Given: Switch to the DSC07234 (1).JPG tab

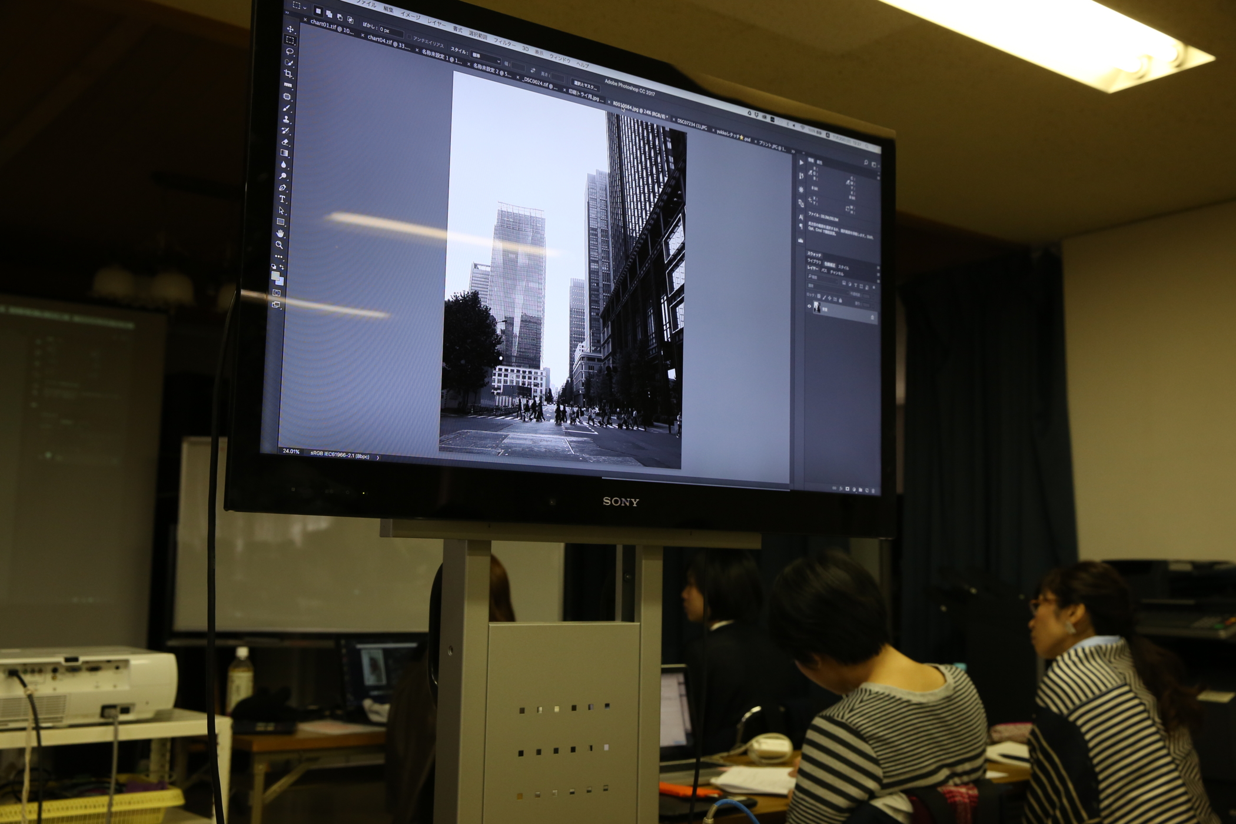Looking at the screenshot, I should [692, 125].
